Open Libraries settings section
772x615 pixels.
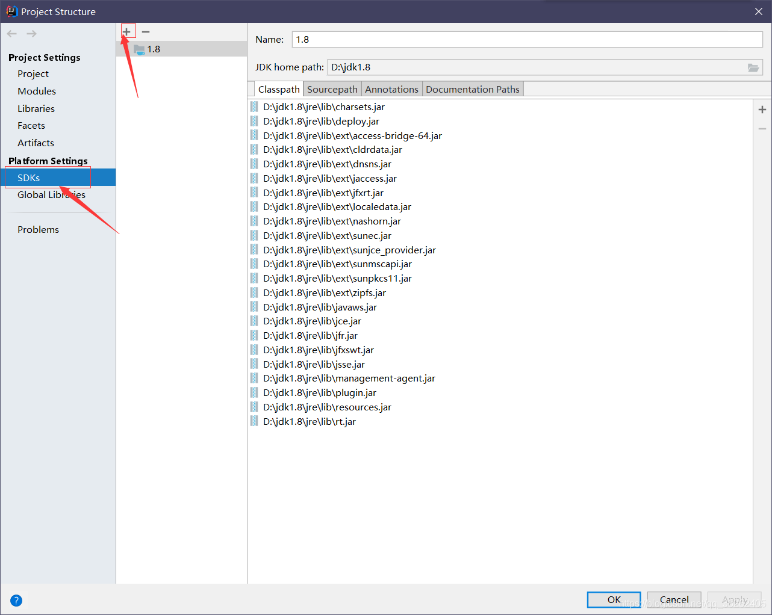click(x=36, y=109)
